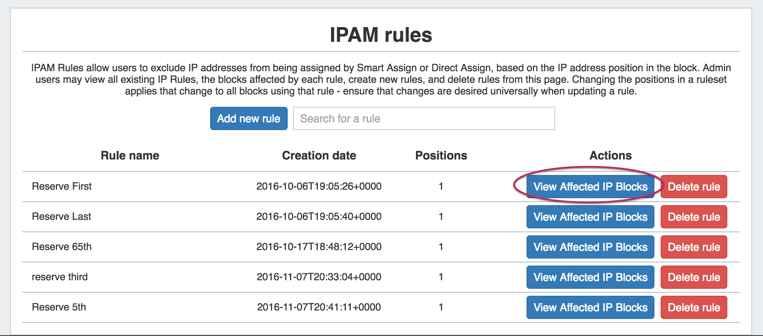Viewport: 763px width, 336px height.
Task: Click the IPAM rules page heading
Action: [x=381, y=35]
